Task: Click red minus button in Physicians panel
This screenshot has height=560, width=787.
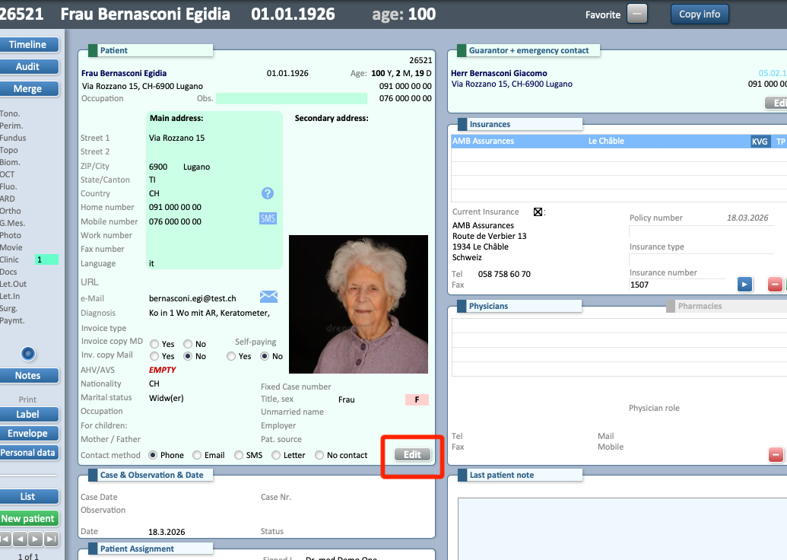Action: [775, 455]
